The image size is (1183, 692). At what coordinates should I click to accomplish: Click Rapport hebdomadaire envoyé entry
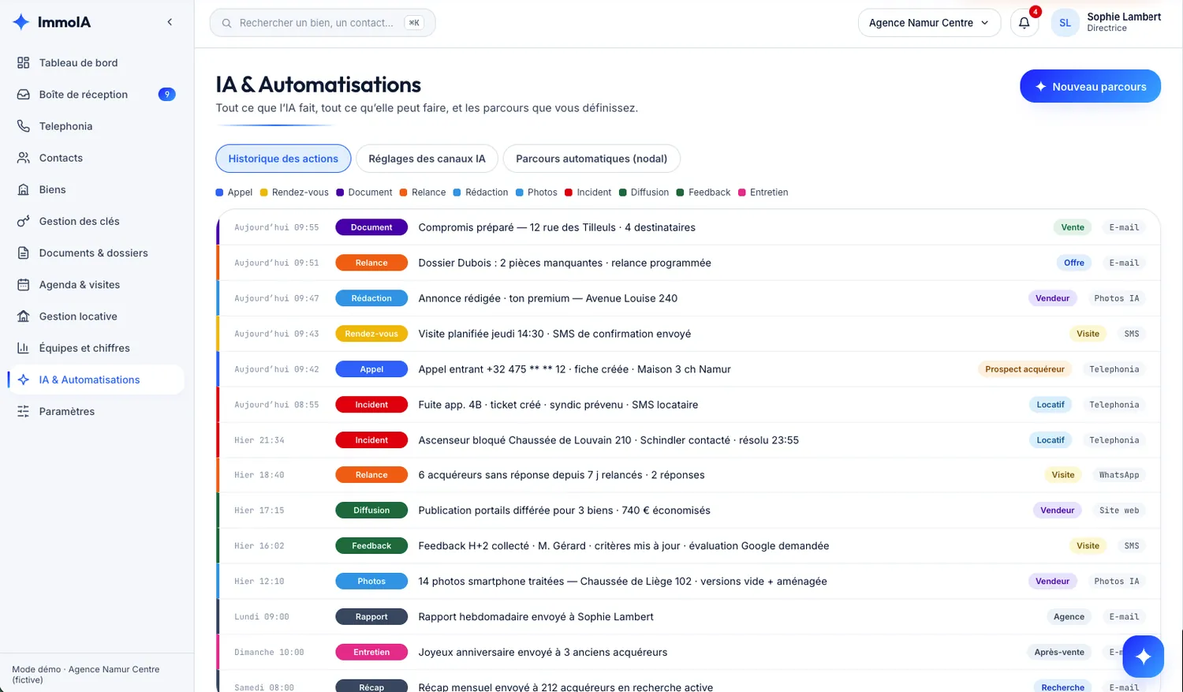(x=689, y=617)
